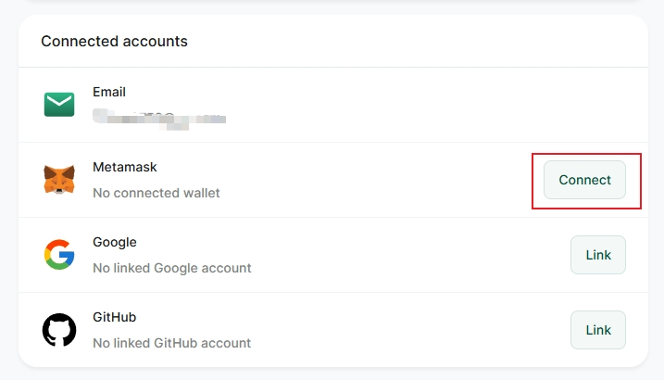Click the blurred email address

tap(159, 118)
